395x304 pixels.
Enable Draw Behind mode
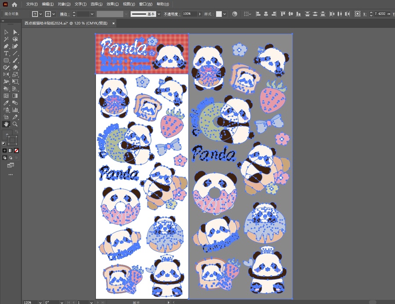[x=11, y=157]
